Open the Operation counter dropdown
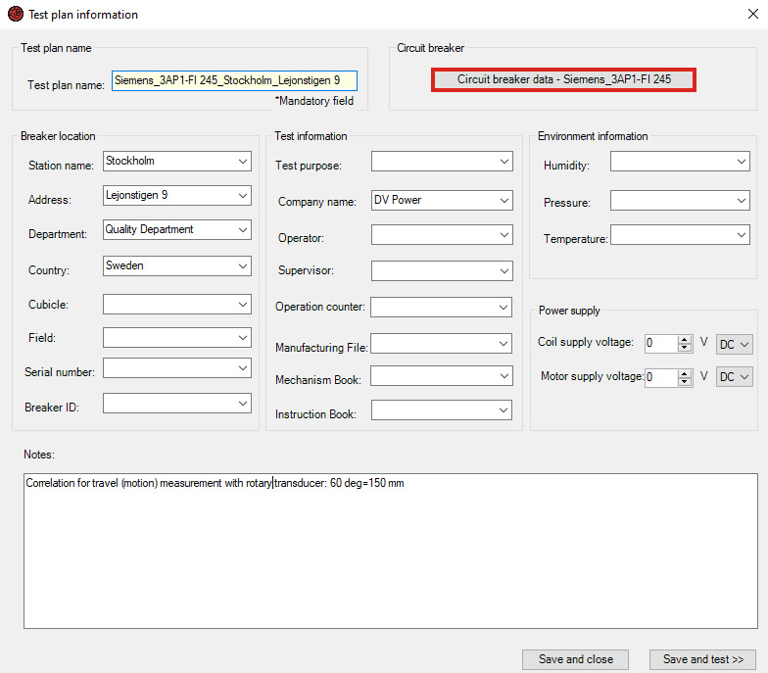The height and width of the screenshot is (673, 768). (x=441, y=308)
